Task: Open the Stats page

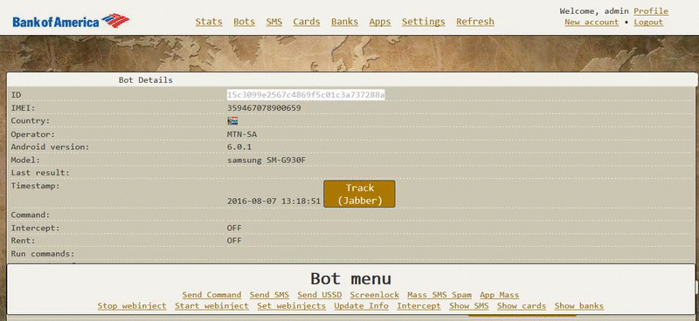Action: 209,21
